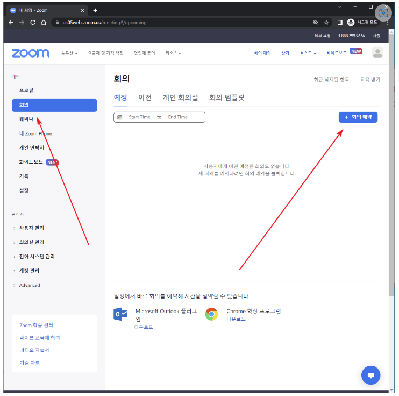399x396 pixels.
Task: Click the tracking-blocked eye icon in address bar
Action: point(315,23)
